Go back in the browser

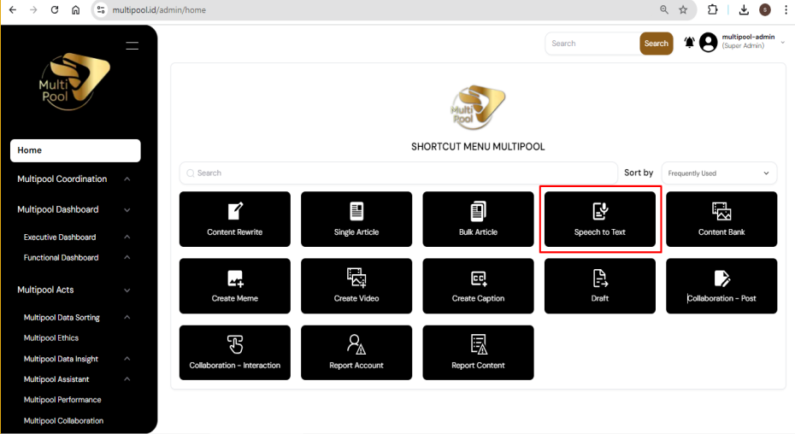click(13, 9)
